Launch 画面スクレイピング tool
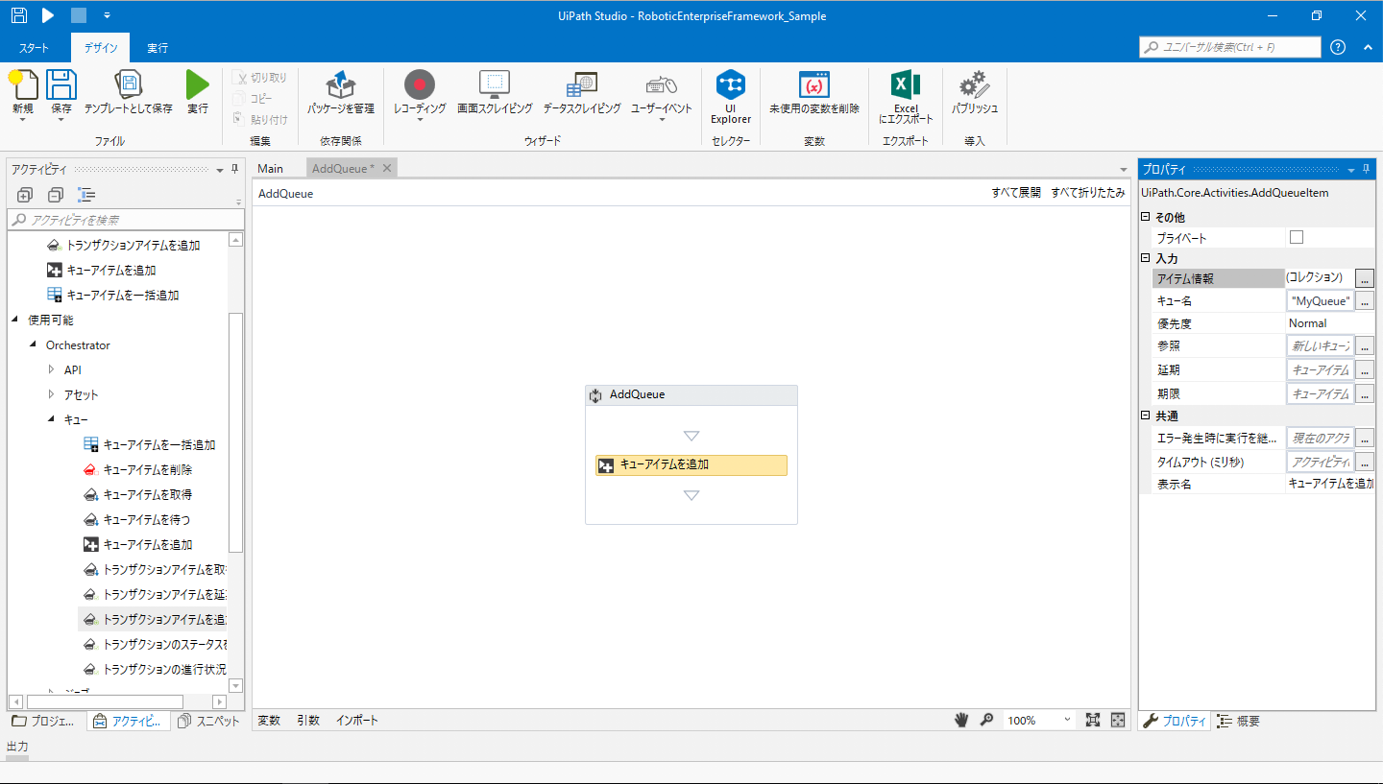Image resolution: width=1383 pixels, height=784 pixels. point(495,84)
